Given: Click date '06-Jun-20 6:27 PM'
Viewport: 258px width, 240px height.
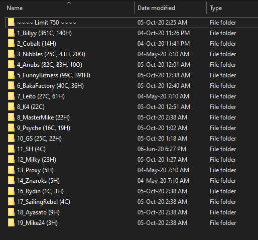Looking at the screenshot, I should click(162, 149).
